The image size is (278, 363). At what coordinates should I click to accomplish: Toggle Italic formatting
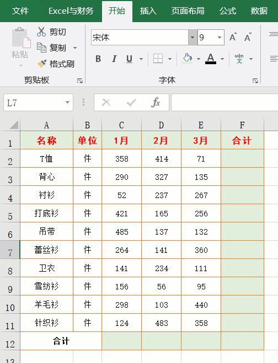click(114, 59)
